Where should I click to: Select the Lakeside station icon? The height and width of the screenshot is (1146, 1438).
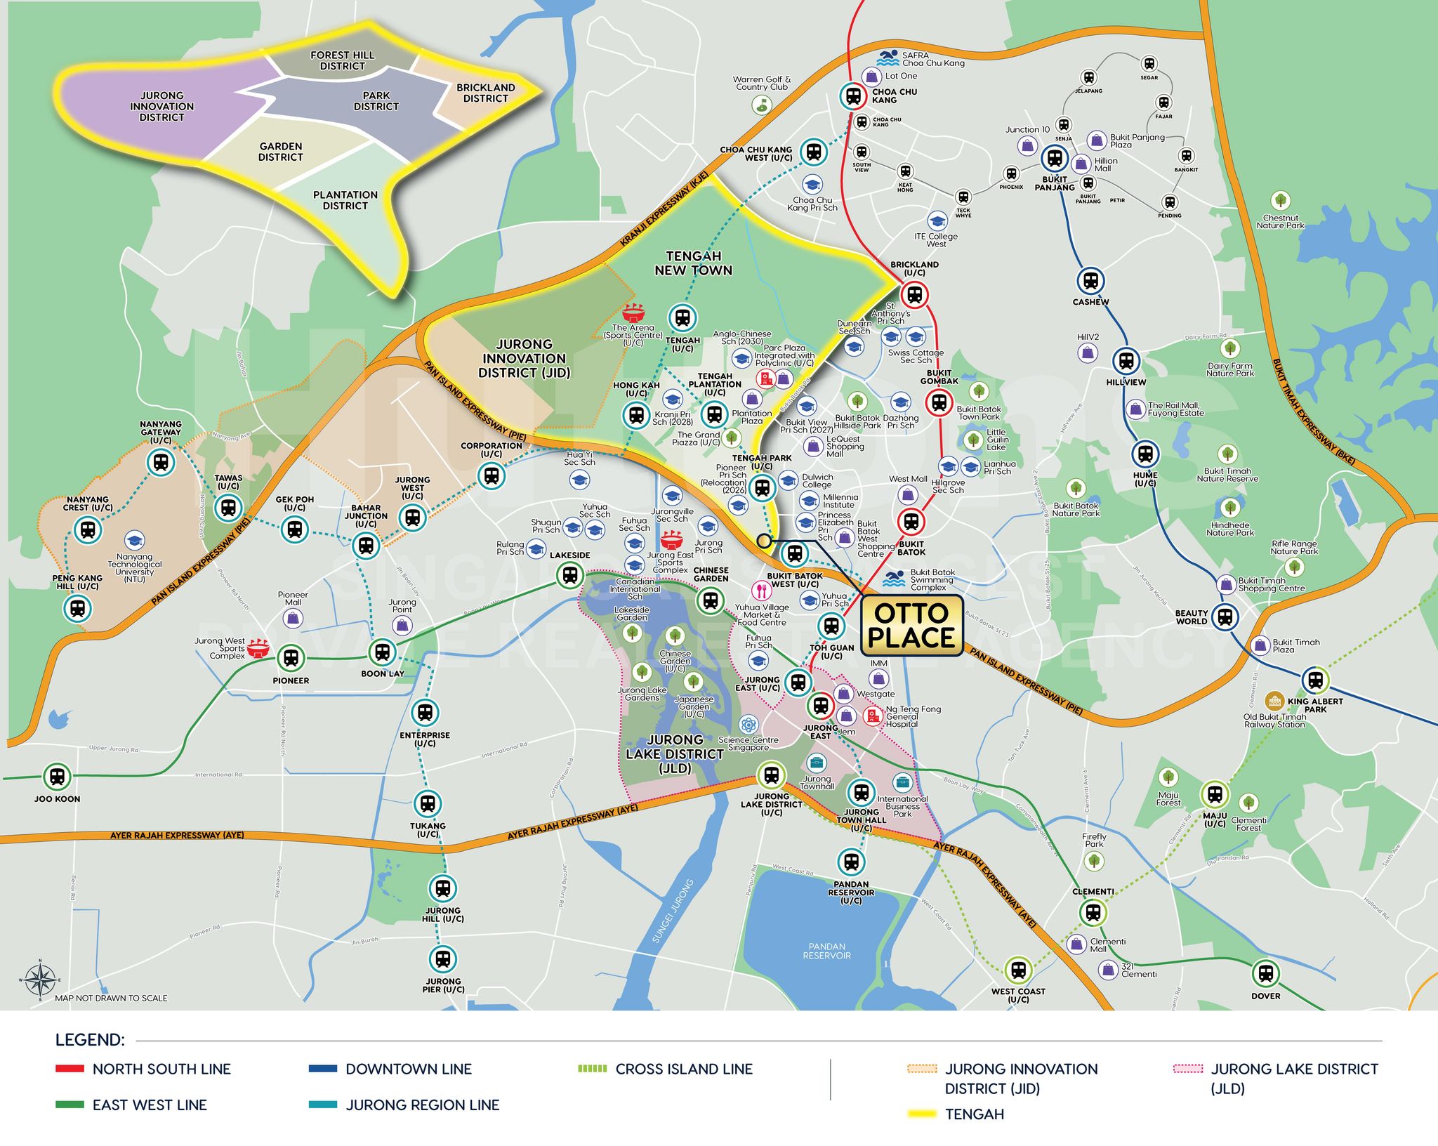click(570, 576)
